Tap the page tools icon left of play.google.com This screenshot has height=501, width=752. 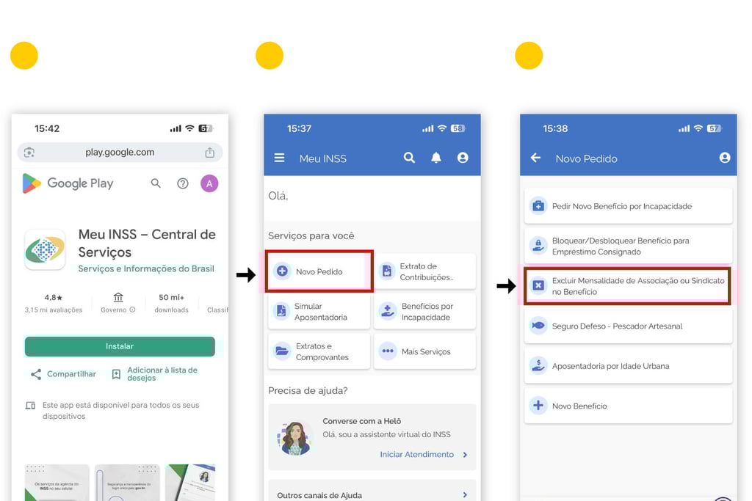(29, 153)
